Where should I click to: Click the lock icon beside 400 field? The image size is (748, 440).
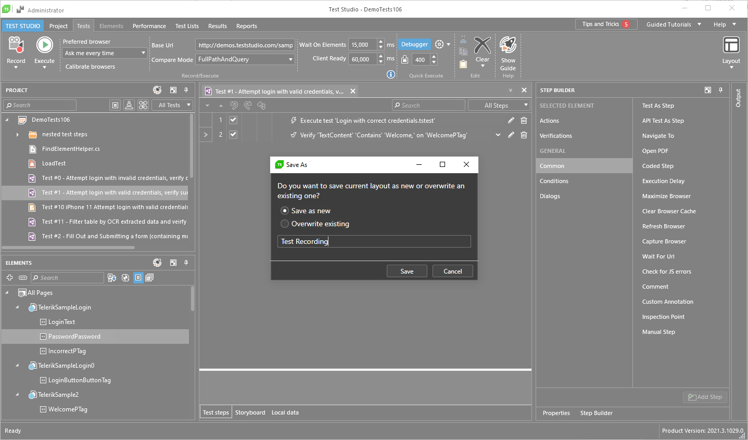pos(404,59)
